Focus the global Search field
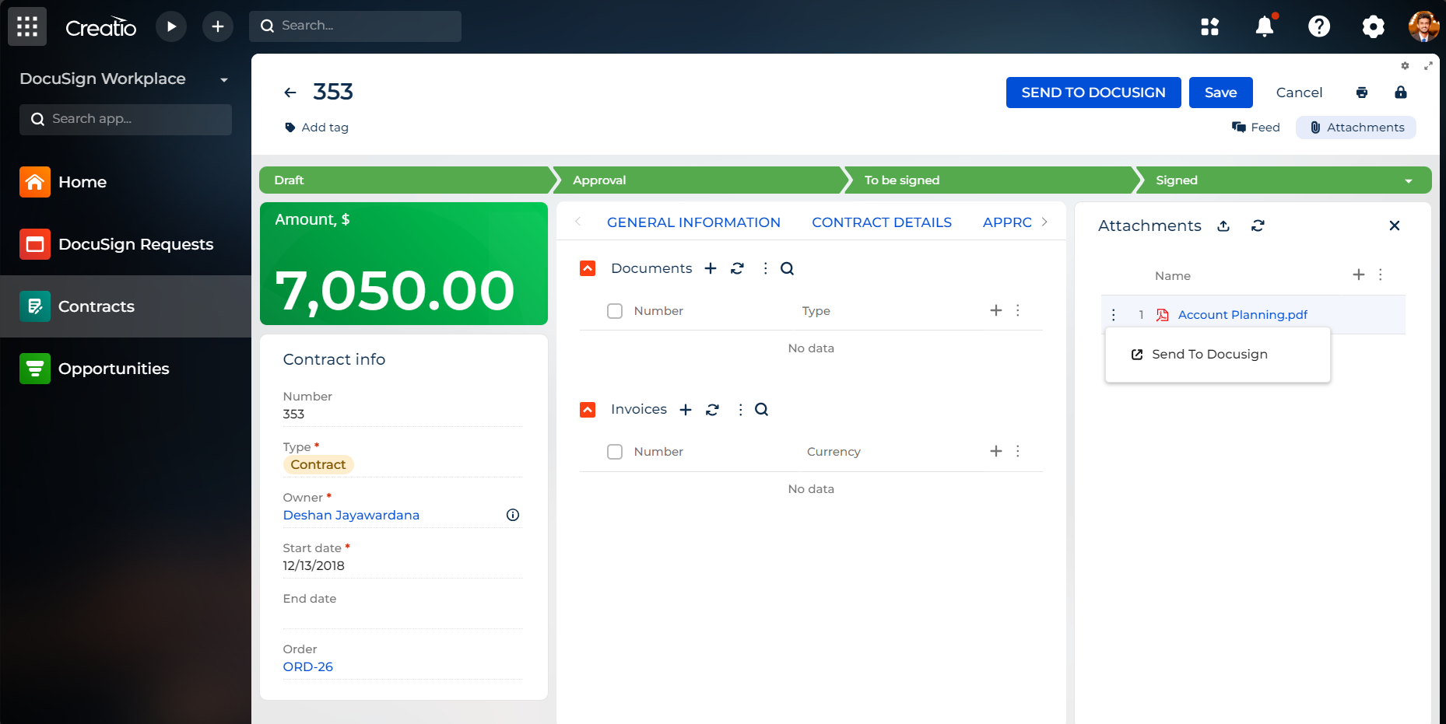Viewport: 1446px width, 724px height. coord(355,26)
